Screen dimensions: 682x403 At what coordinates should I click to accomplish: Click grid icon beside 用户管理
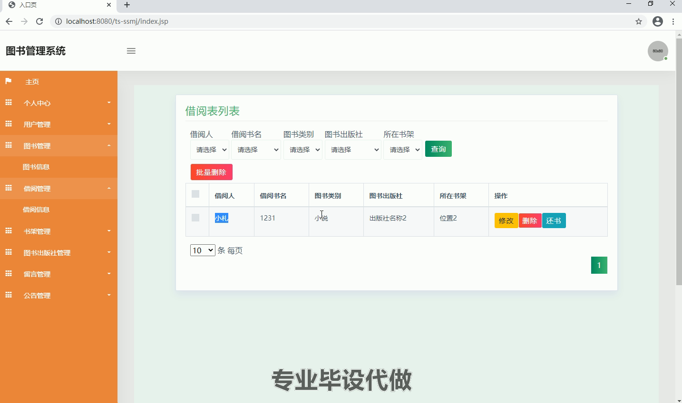[x=9, y=124]
